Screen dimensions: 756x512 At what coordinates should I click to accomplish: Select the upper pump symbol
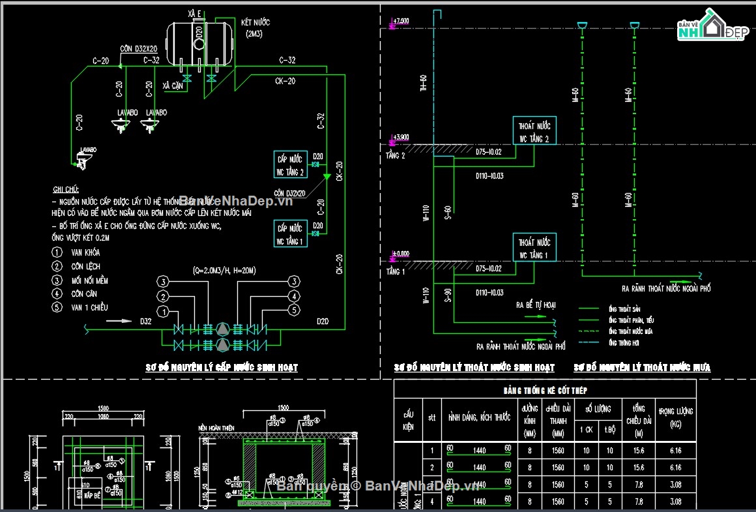222,329
